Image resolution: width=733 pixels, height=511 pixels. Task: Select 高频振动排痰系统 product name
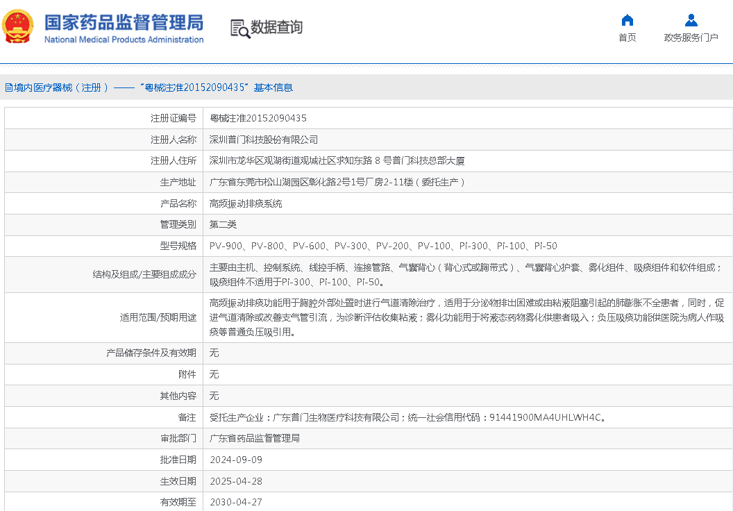(246, 203)
